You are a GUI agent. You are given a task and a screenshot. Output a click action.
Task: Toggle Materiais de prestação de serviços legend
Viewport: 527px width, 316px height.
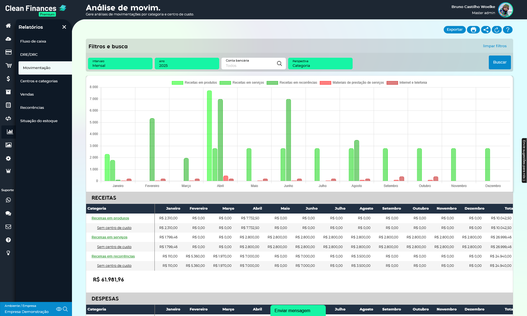coord(352,83)
